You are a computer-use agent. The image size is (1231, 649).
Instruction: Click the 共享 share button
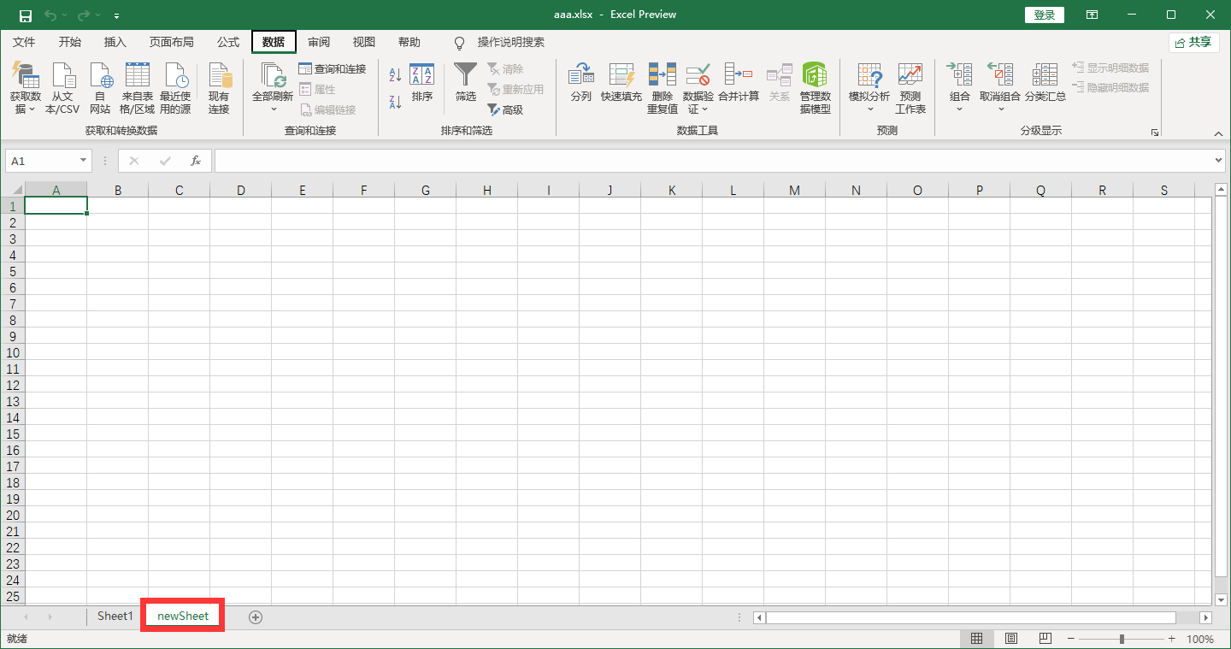tap(1193, 42)
